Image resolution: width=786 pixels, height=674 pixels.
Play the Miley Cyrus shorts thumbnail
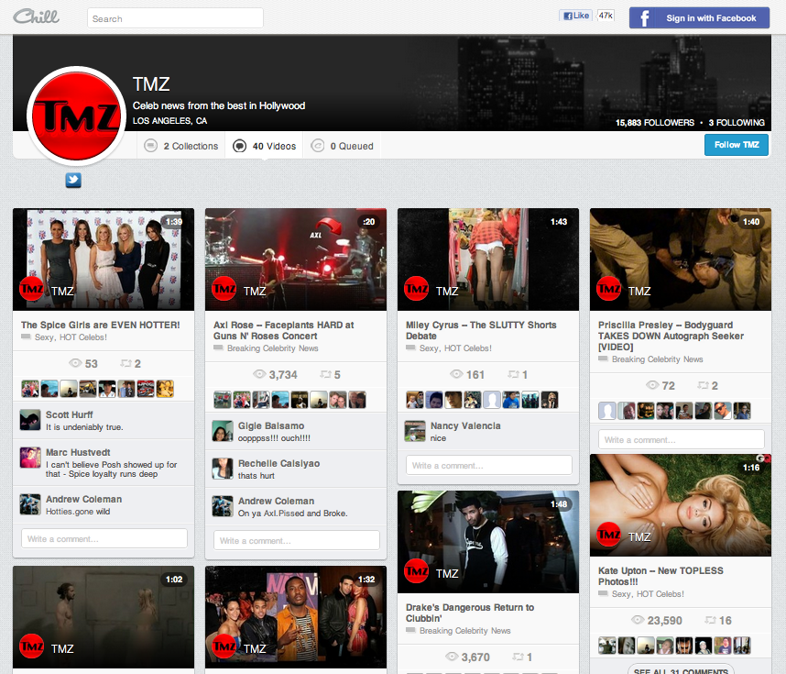point(488,260)
